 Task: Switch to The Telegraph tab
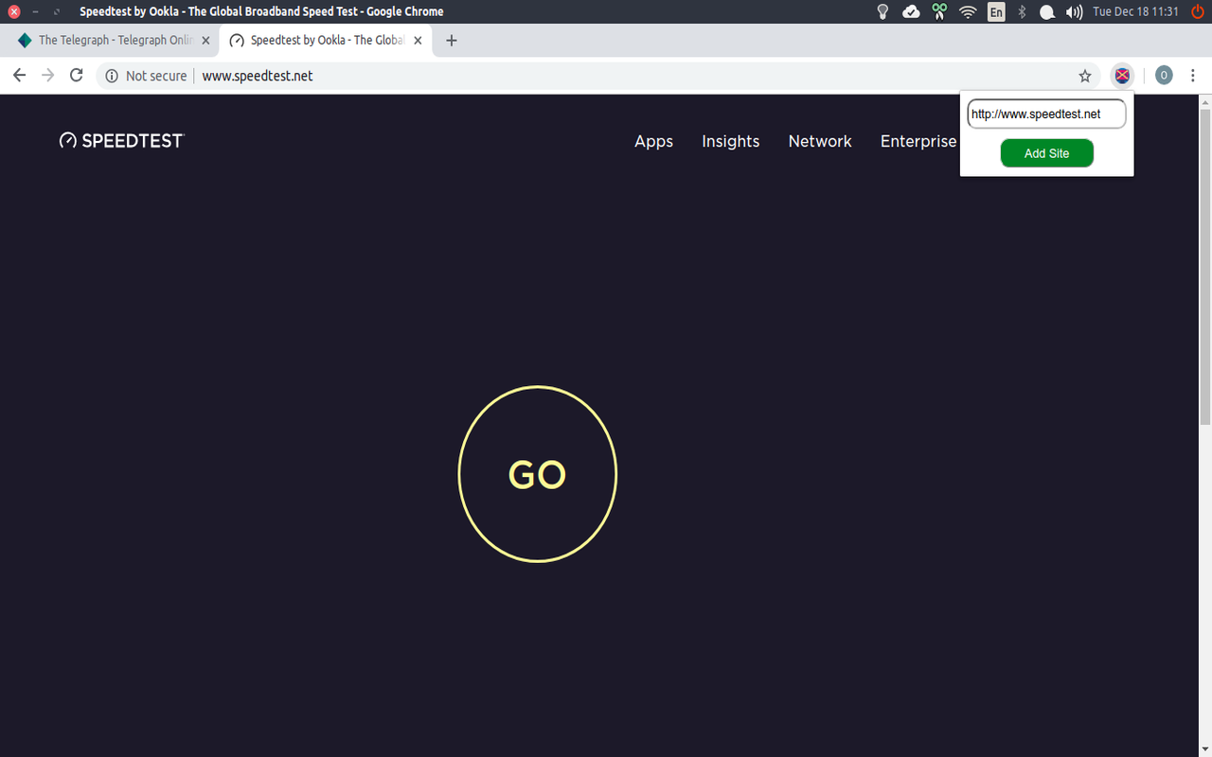[x=114, y=41]
